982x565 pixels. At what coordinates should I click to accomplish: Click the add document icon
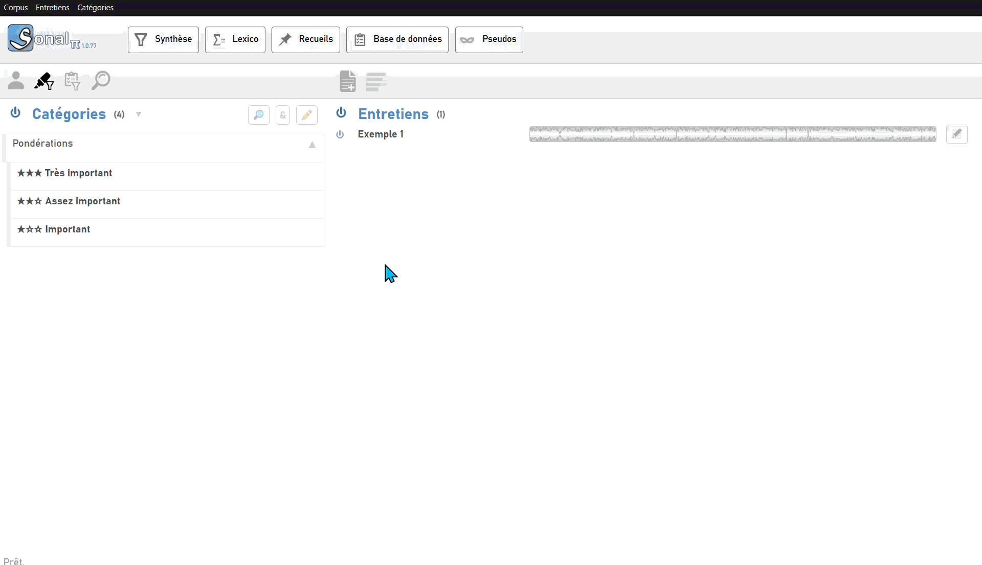(348, 81)
